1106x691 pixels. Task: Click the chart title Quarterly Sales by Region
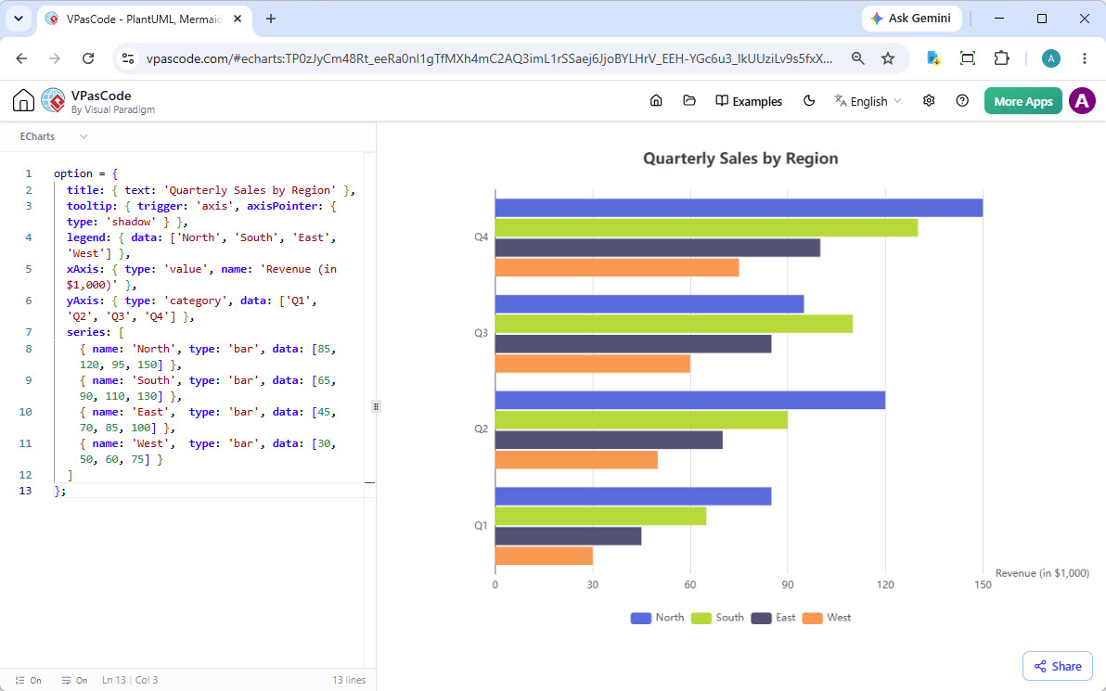(740, 159)
